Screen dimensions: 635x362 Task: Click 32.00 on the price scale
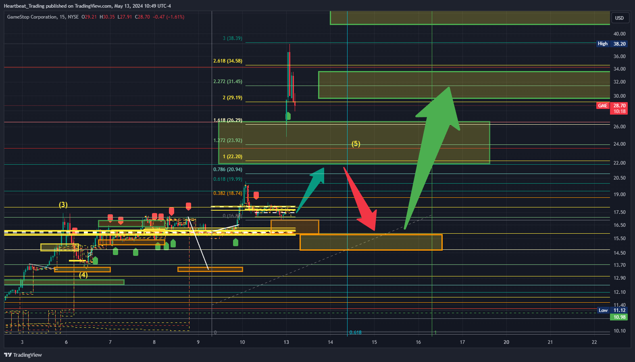[619, 82]
